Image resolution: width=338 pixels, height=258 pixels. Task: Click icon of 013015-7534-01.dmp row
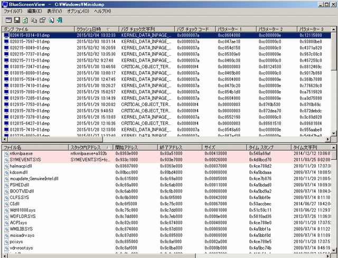click(6, 79)
